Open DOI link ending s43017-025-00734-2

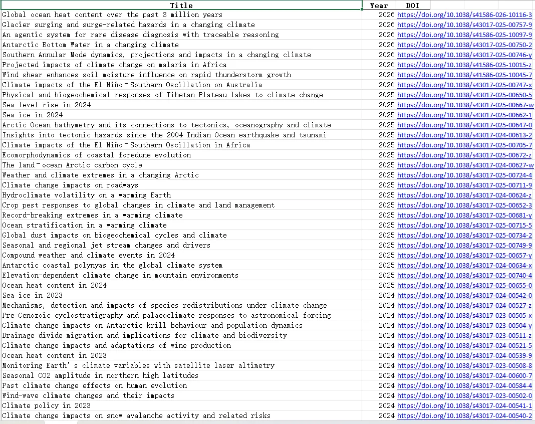tap(464, 235)
